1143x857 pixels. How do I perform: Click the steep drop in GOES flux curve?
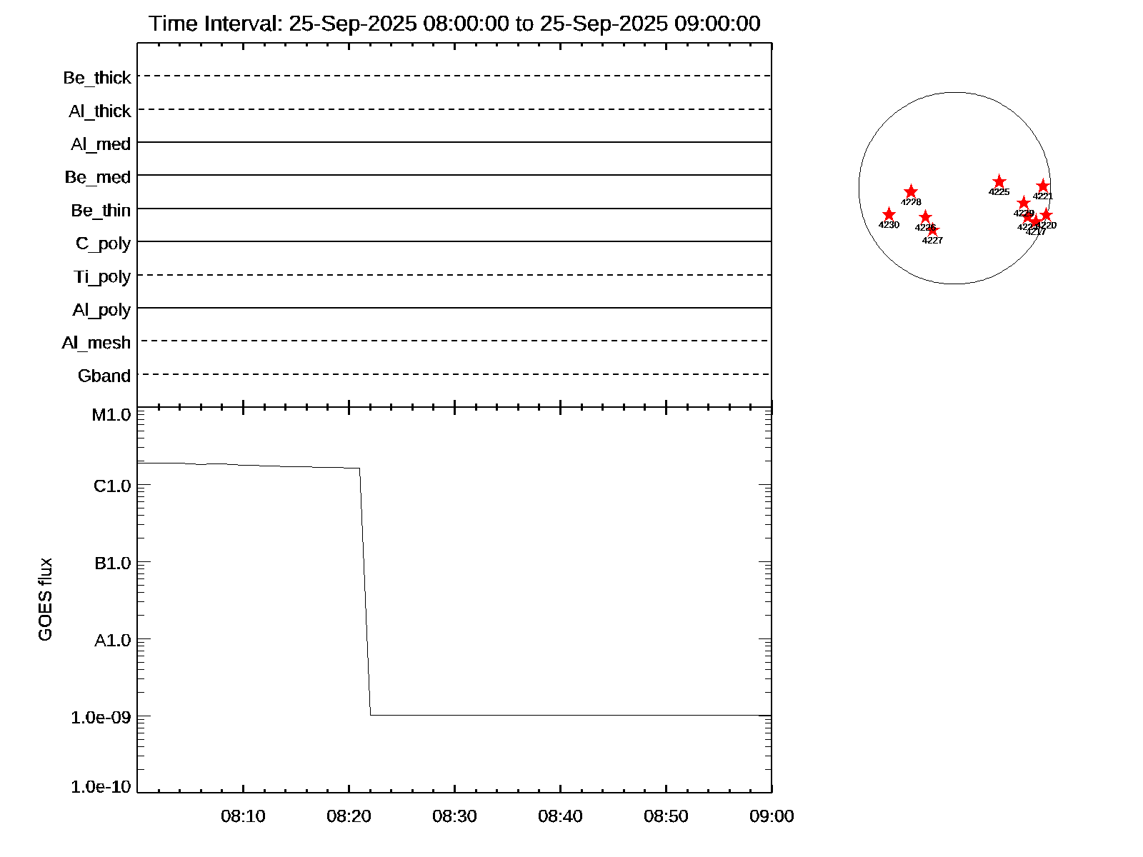[365, 593]
